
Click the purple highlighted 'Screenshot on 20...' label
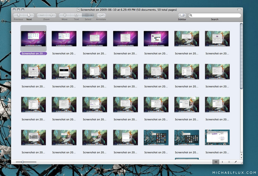[34, 53]
